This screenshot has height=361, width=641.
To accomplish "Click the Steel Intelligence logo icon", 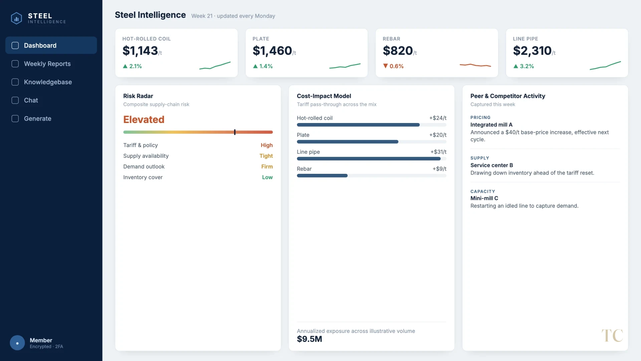I will pyautogui.click(x=16, y=18).
